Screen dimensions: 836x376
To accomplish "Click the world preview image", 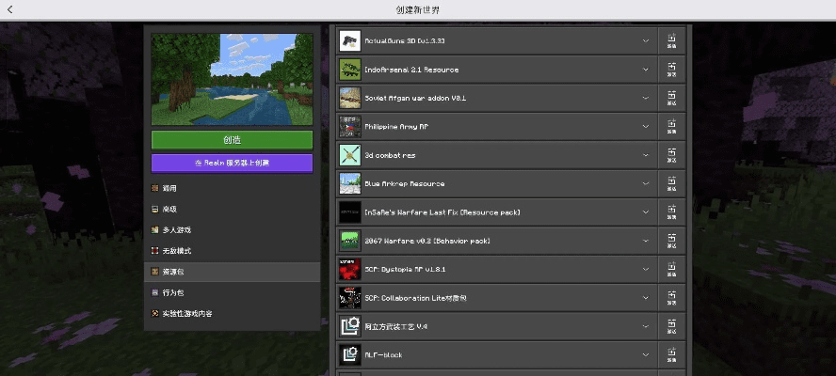I will click(x=232, y=79).
